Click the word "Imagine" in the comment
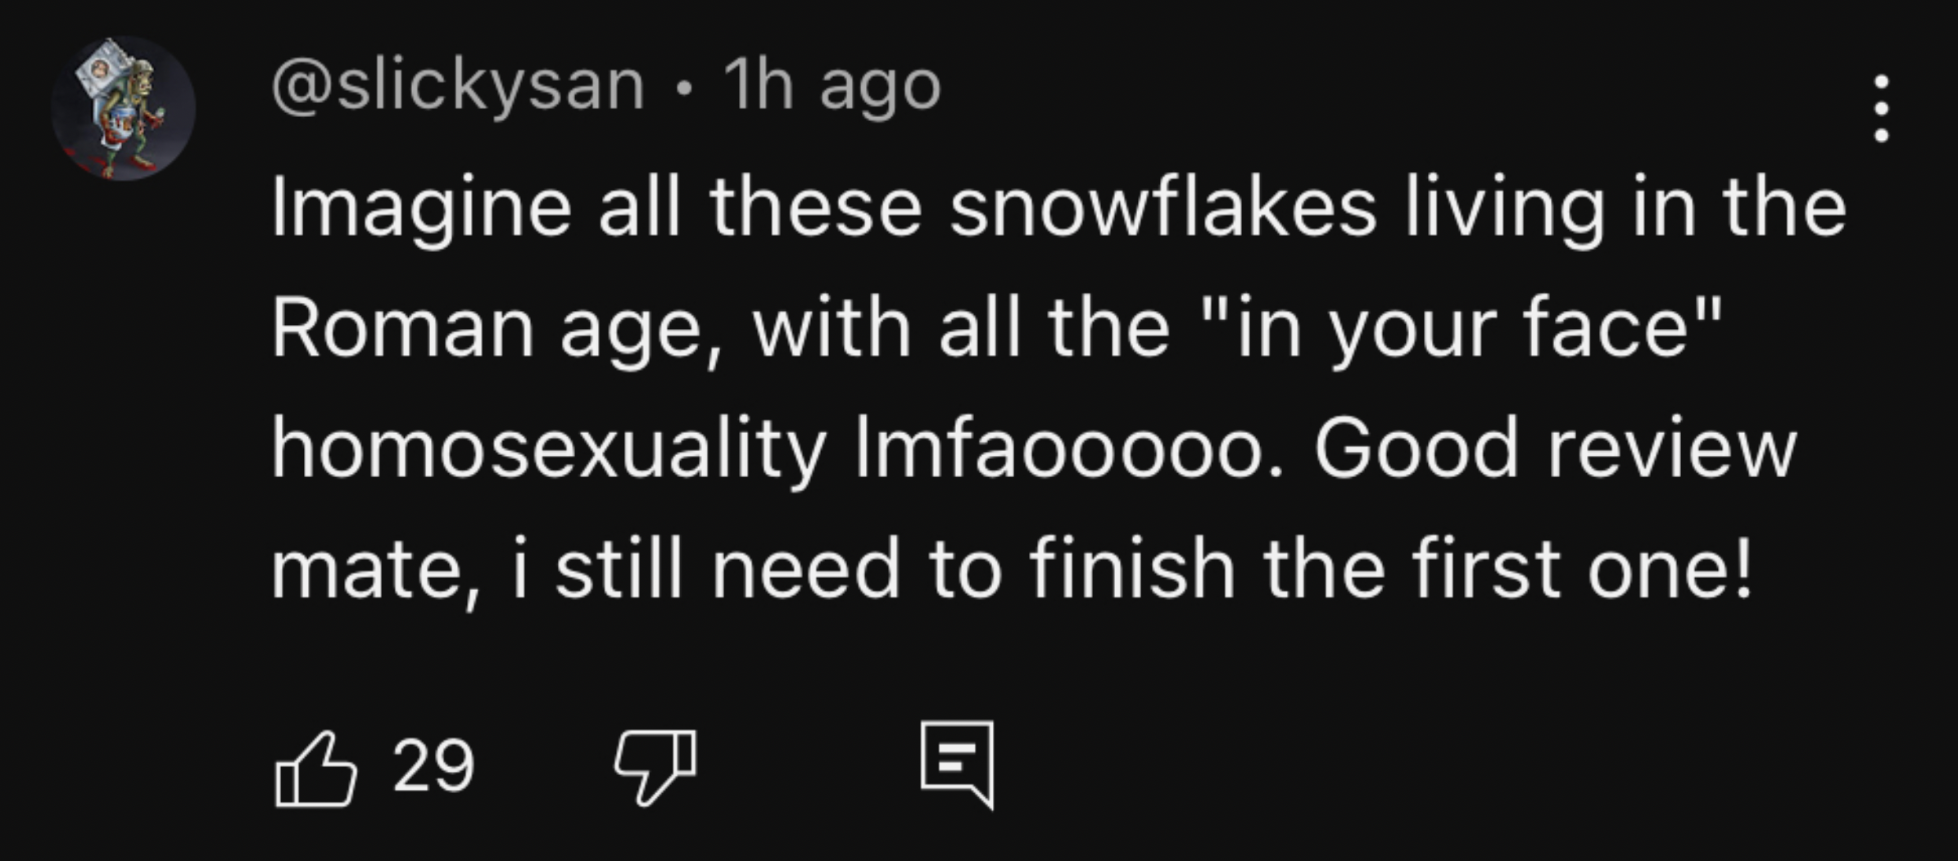 pos(421,210)
